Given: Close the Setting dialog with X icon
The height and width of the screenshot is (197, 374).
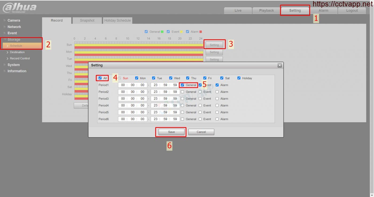Looking at the screenshot, I should point(279,65).
